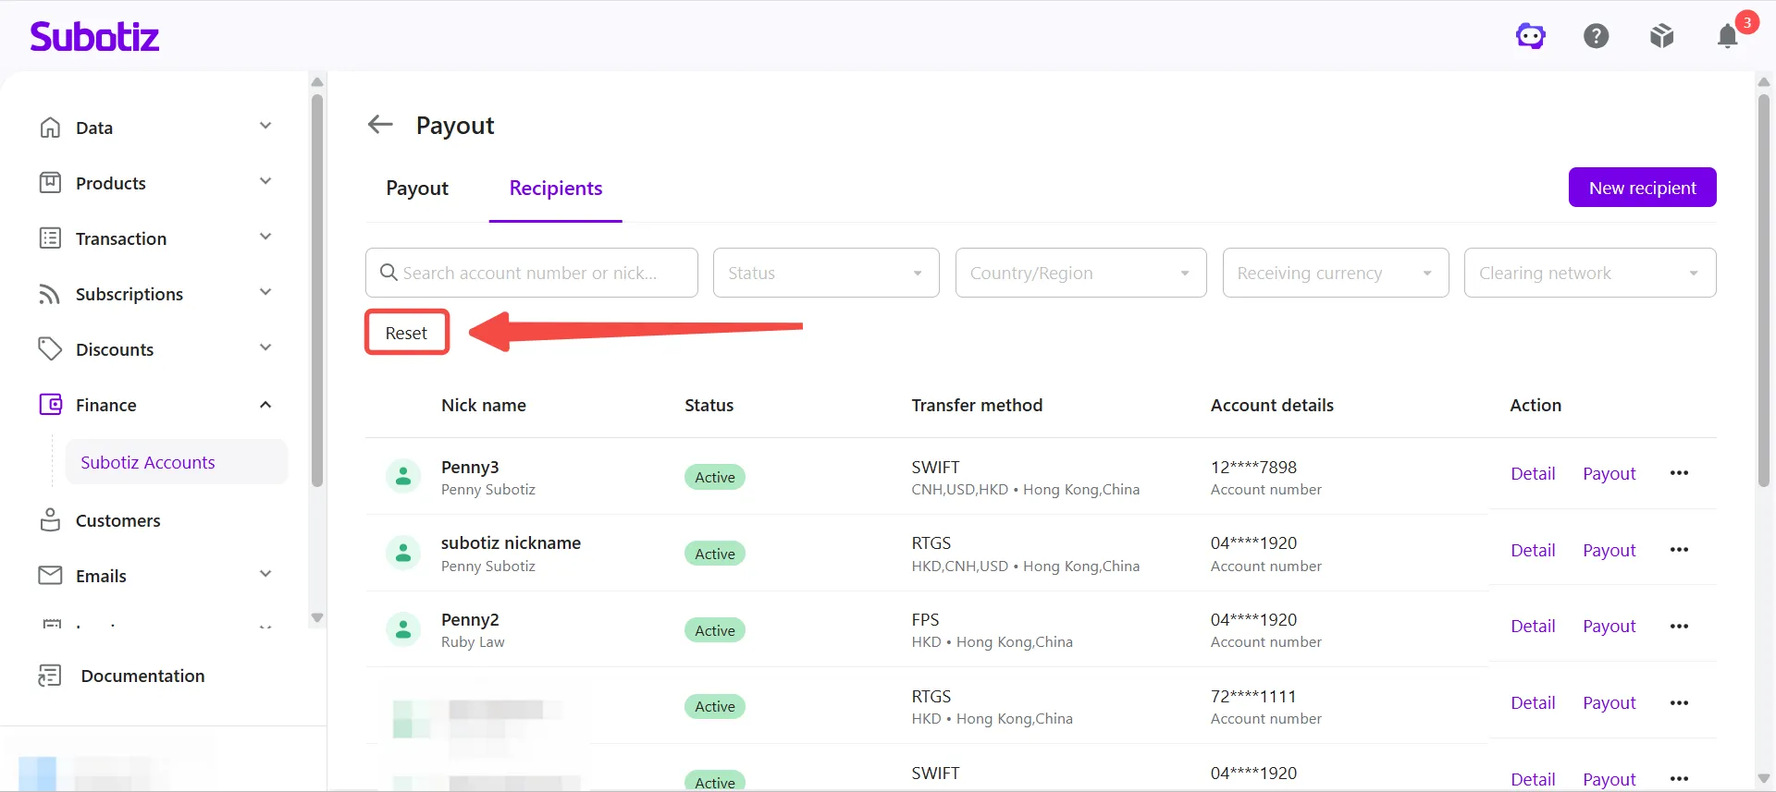Click the search magnifier icon
This screenshot has width=1776, height=792.
(x=388, y=273)
